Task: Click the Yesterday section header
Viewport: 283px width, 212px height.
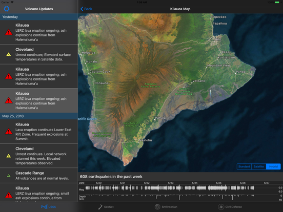Action: click(x=39, y=17)
